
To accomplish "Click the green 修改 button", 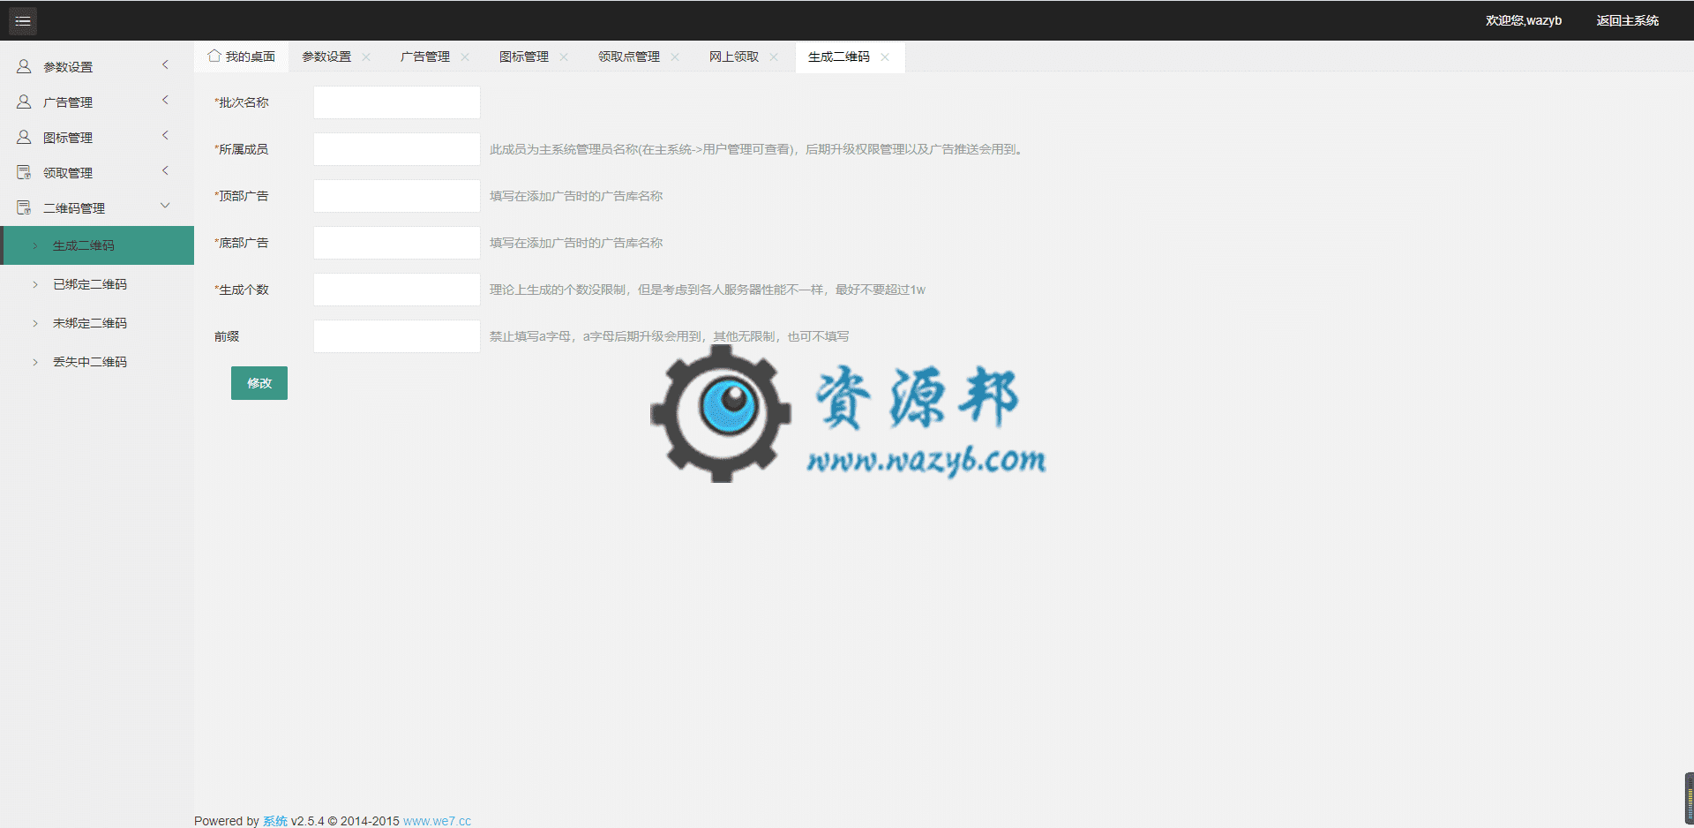I will coord(259,383).
